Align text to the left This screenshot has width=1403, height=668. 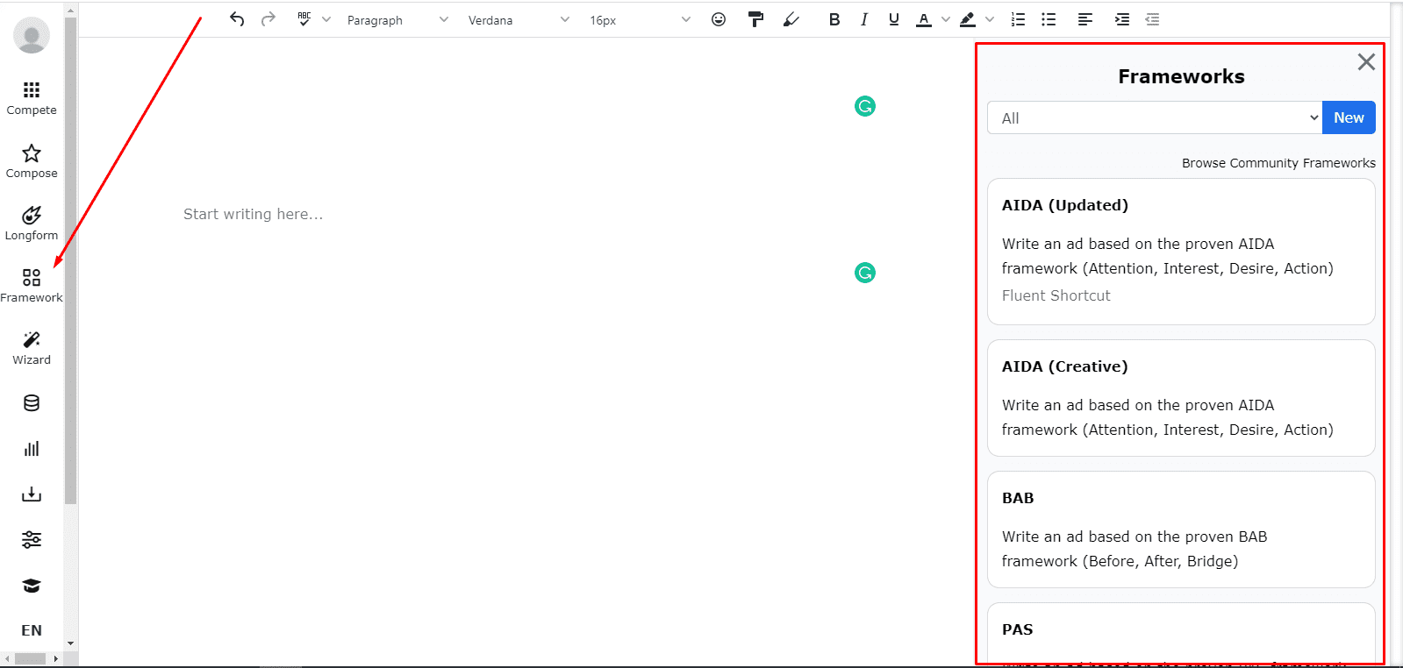tap(1085, 19)
